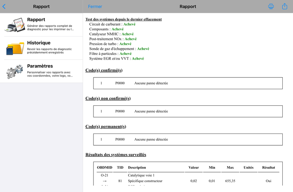Open the share sheet icon
293x192 pixels.
click(x=285, y=6)
